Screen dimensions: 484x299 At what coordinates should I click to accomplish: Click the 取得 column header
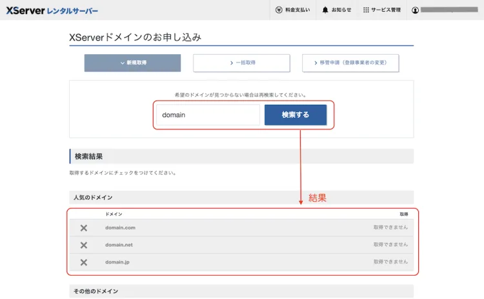click(x=404, y=214)
